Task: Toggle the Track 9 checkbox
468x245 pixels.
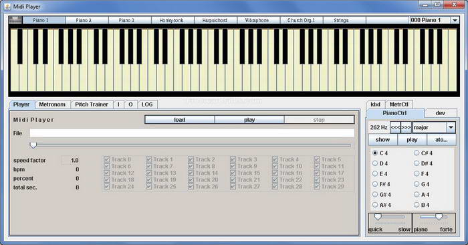Action: coord(233,167)
